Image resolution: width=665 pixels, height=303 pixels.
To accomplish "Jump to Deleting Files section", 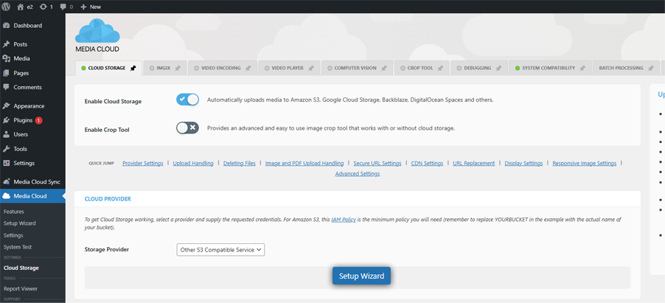I will 239,164.
